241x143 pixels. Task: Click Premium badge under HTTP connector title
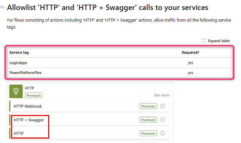34,96
